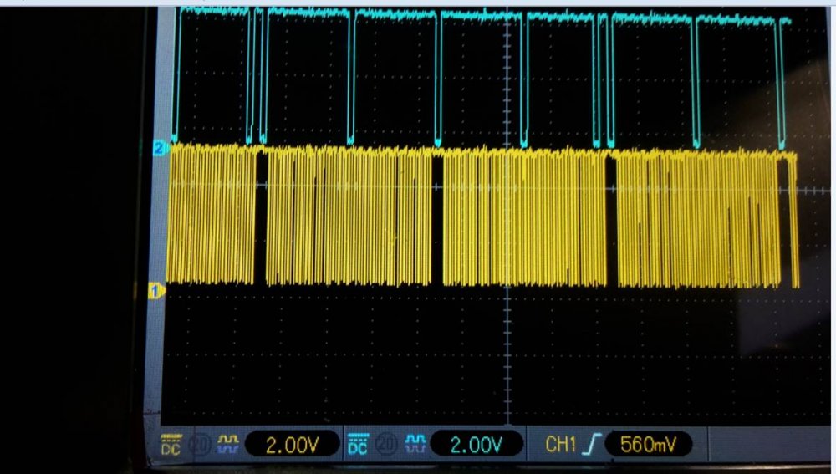Toggle CH1 20 MHz bandwidth limit indicator
Image resolution: width=836 pixels, height=474 pixels.
click(201, 444)
